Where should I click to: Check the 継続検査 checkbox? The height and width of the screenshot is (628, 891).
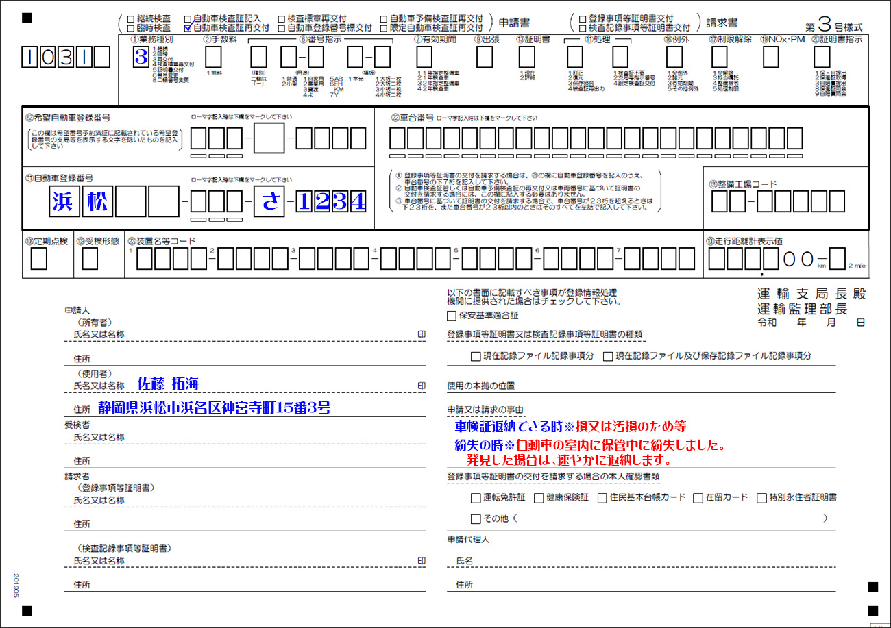click(x=131, y=19)
